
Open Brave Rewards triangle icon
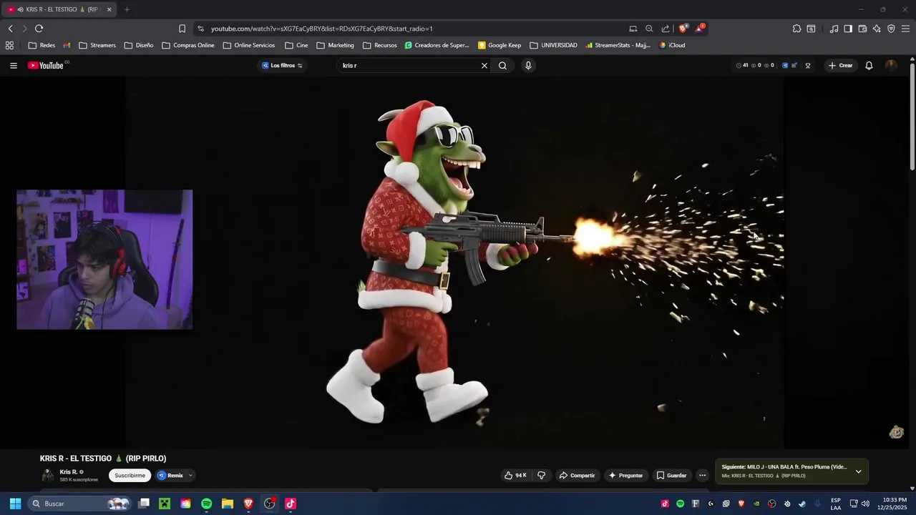tap(699, 29)
